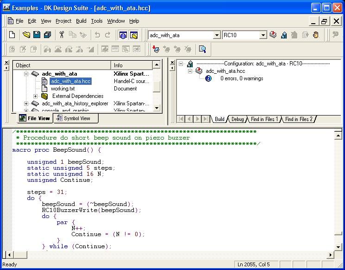The width and height of the screenshot is (345, 270).
Task: Select the bold adc_with_ata project row
Action: (x=59, y=74)
